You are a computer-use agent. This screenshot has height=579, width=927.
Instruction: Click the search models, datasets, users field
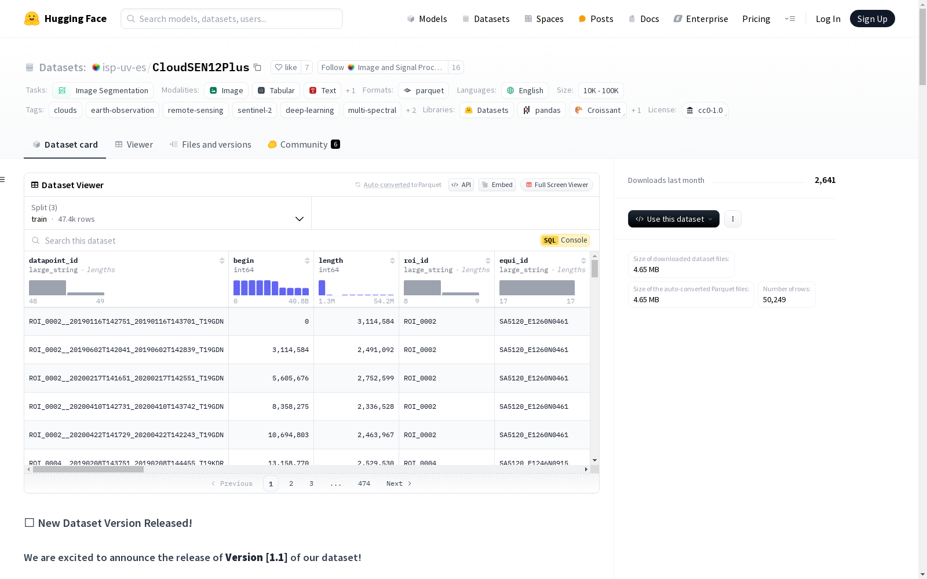[232, 19]
